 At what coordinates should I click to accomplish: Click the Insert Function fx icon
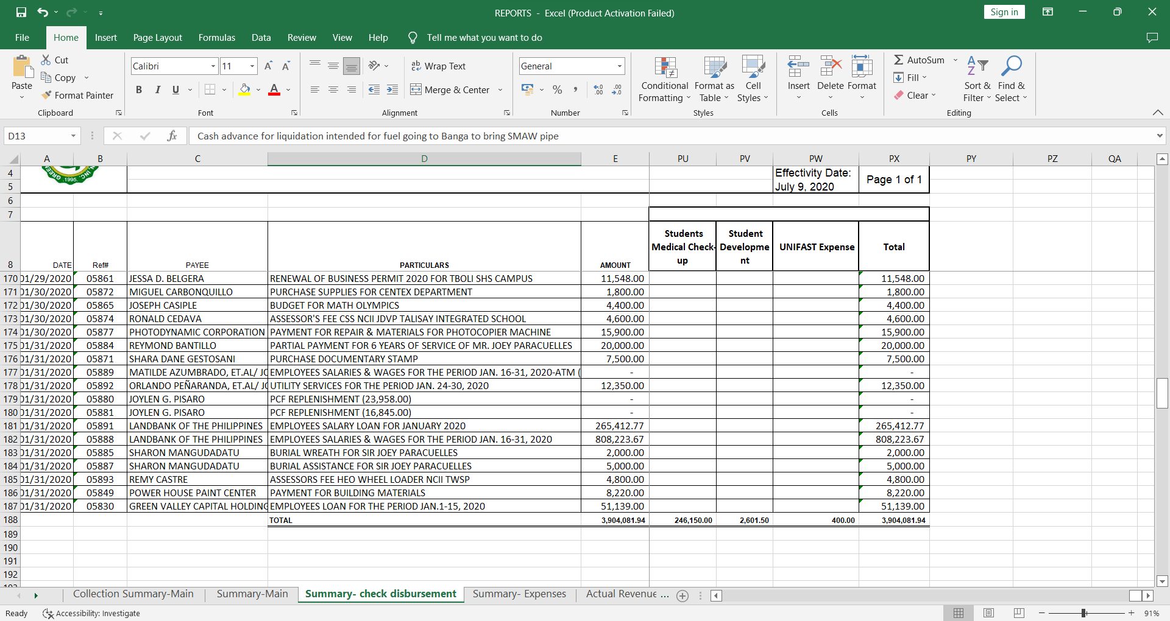172,136
